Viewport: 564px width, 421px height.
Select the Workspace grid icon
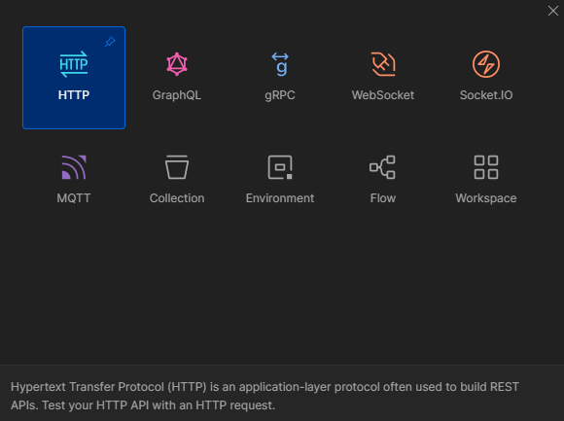pyautogui.click(x=486, y=167)
